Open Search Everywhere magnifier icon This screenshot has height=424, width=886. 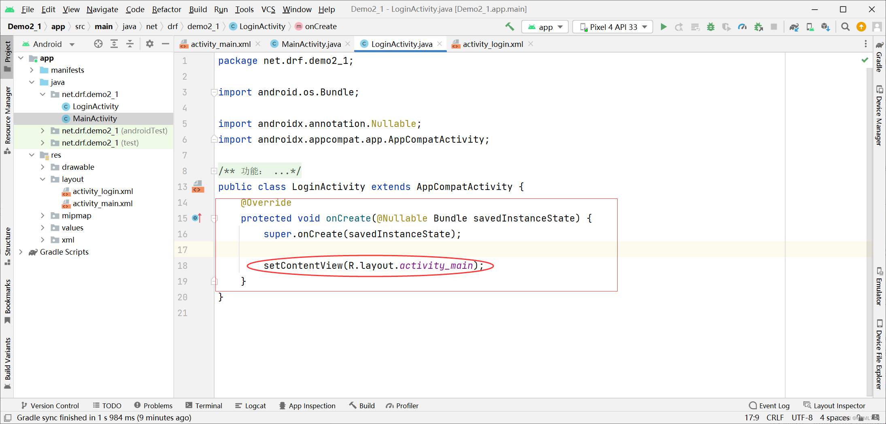pos(846,27)
